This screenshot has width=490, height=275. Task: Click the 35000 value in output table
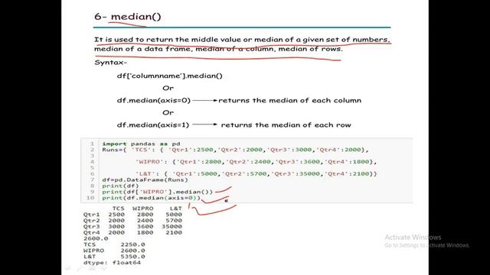pyautogui.click(x=171, y=226)
